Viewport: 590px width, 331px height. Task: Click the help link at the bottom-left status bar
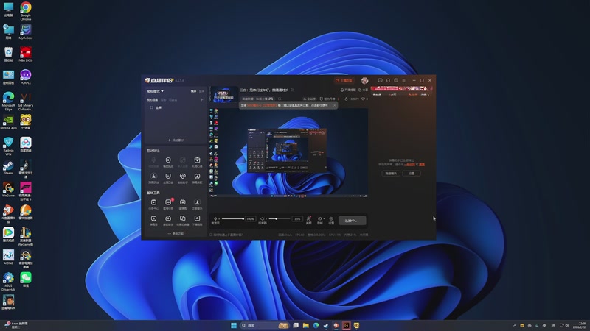pyautogui.click(x=226, y=235)
